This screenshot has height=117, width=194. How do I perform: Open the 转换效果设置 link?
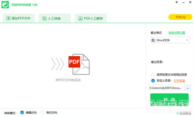tap(177, 33)
